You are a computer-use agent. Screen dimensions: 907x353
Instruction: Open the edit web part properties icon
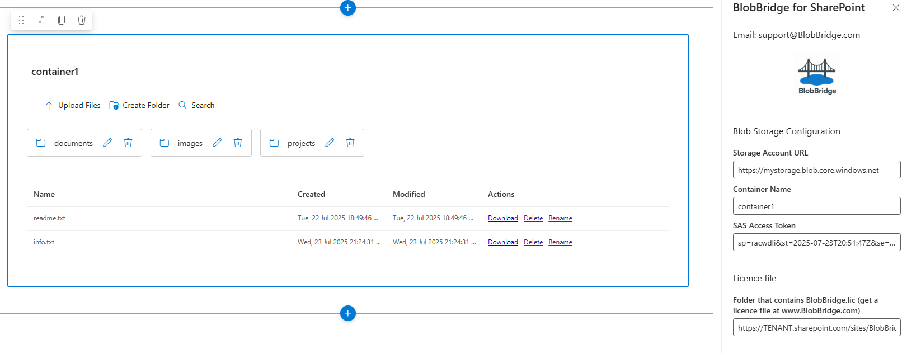tap(41, 20)
